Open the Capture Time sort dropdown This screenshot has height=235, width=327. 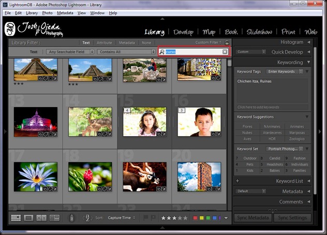[x=122, y=218]
